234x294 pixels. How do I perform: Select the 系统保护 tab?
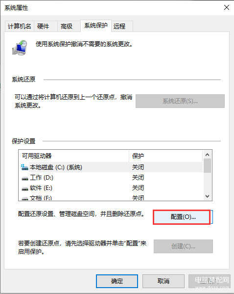[96, 26]
